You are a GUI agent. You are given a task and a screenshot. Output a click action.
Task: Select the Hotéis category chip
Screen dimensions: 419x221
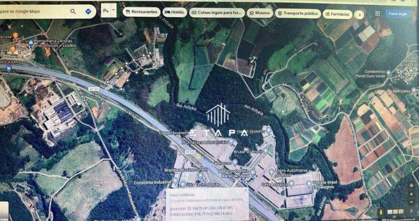pyautogui.click(x=175, y=12)
